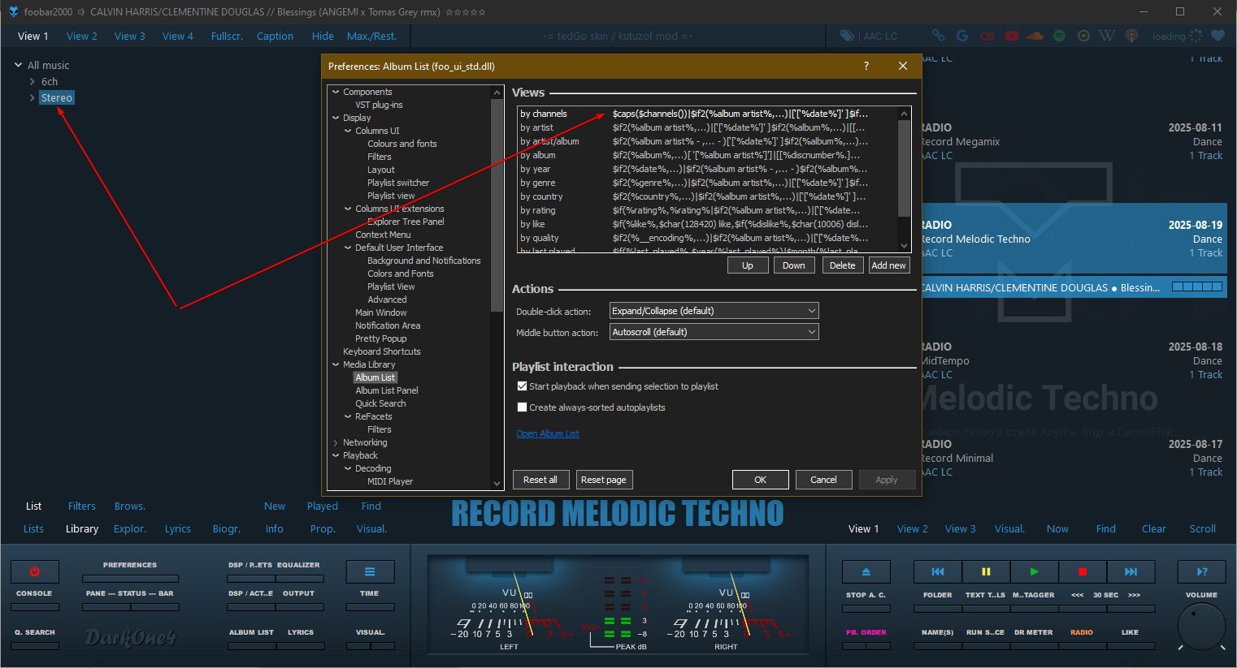Collapse the Media Library preferences branch
The image size is (1237, 668).
pos(336,364)
